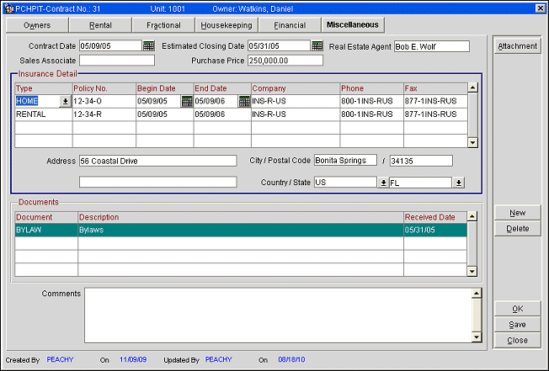Save the contract with Save button

(x=517, y=325)
